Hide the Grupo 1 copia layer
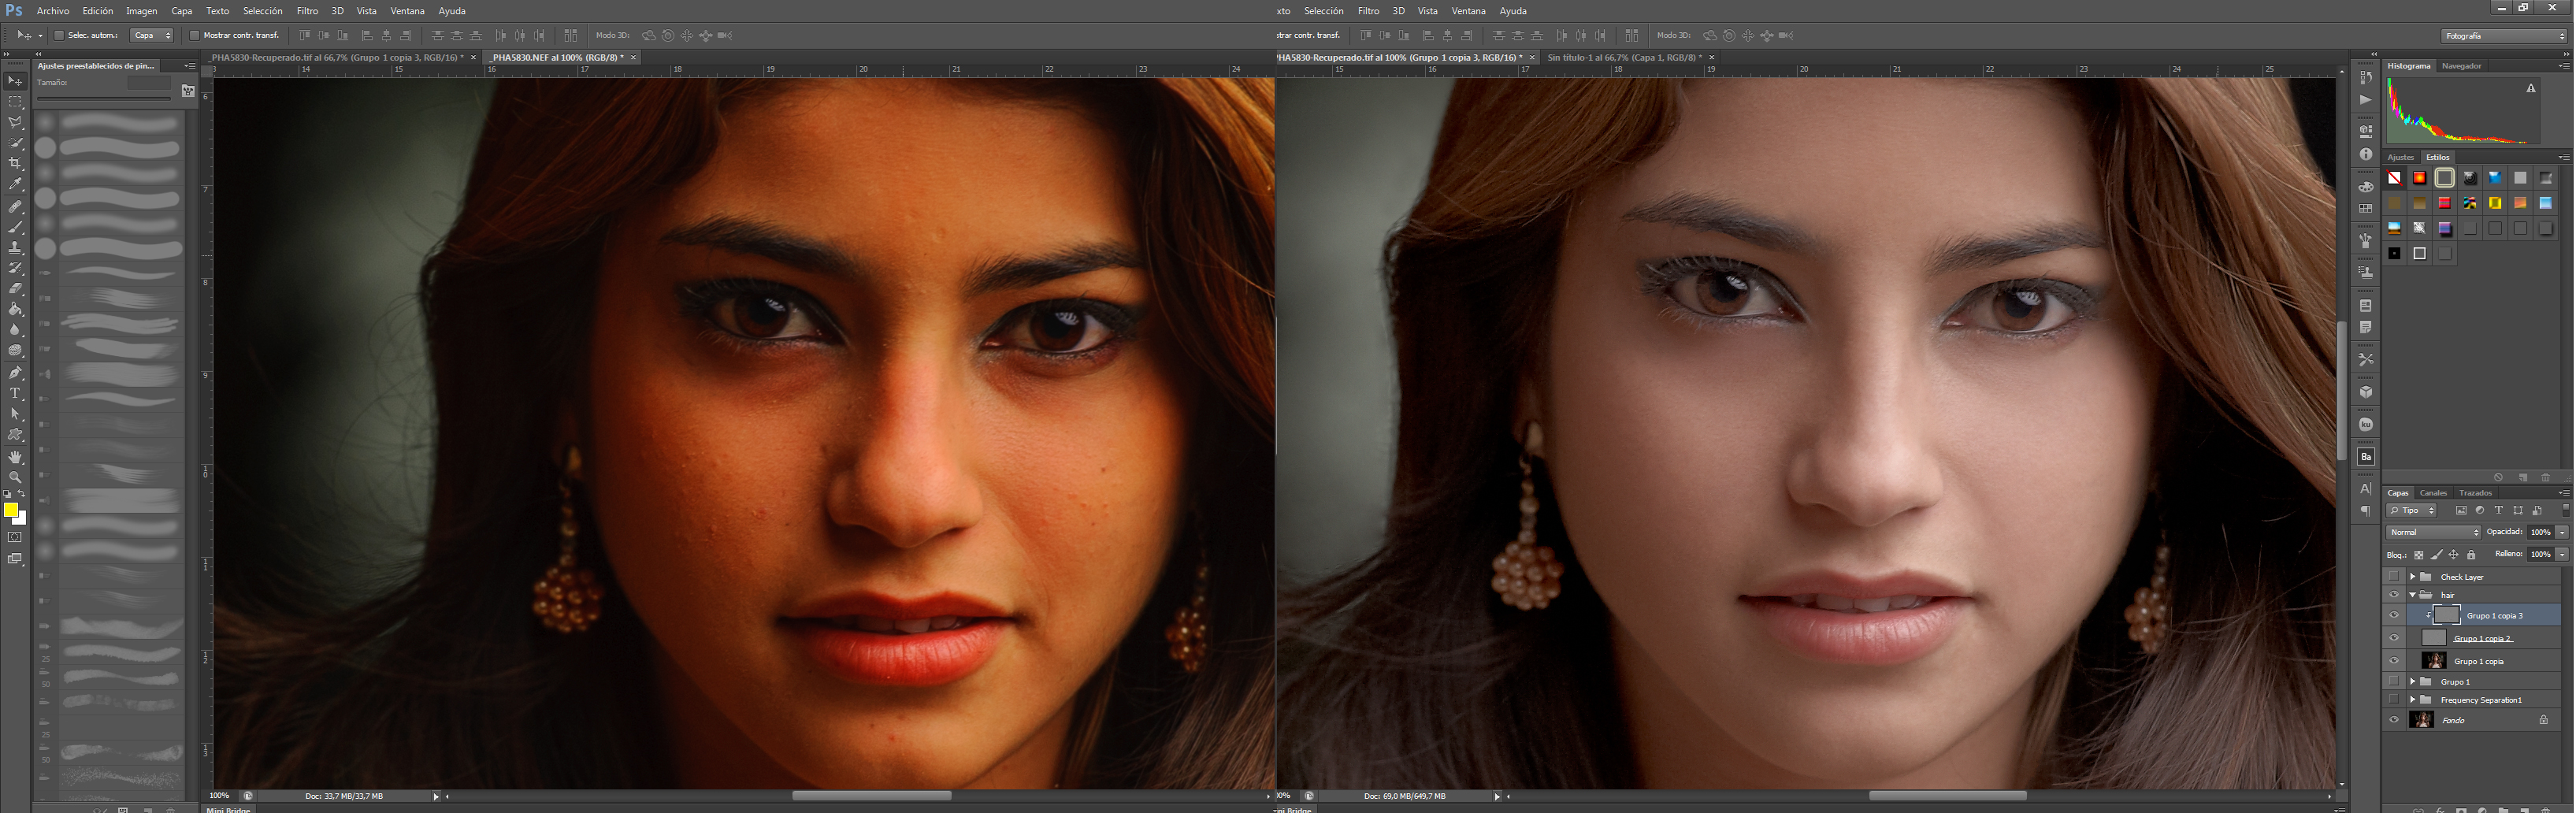The width and height of the screenshot is (2576, 813). tap(2395, 661)
